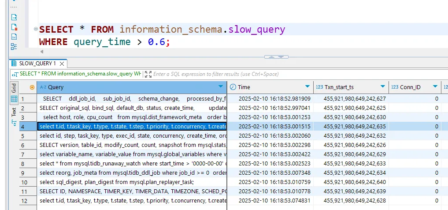Click the Time column header

coord(270,87)
